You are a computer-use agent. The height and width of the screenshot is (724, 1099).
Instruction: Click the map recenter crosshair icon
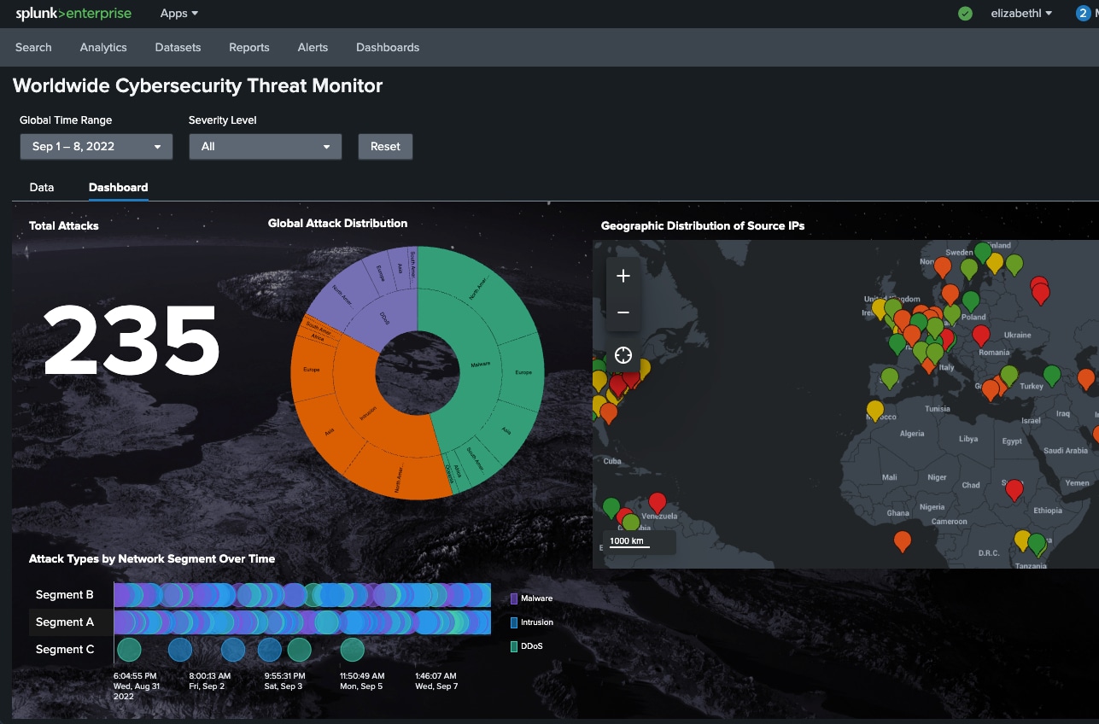click(x=623, y=355)
